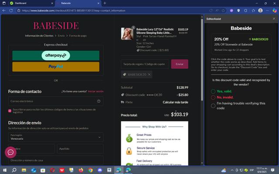This screenshot has height=174, width=279.
Task: Open a new browser tab
Action: click(x=105, y=3)
